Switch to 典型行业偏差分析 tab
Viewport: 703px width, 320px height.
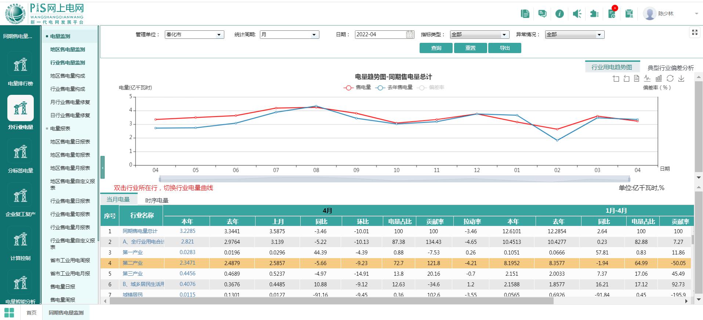(x=670, y=68)
